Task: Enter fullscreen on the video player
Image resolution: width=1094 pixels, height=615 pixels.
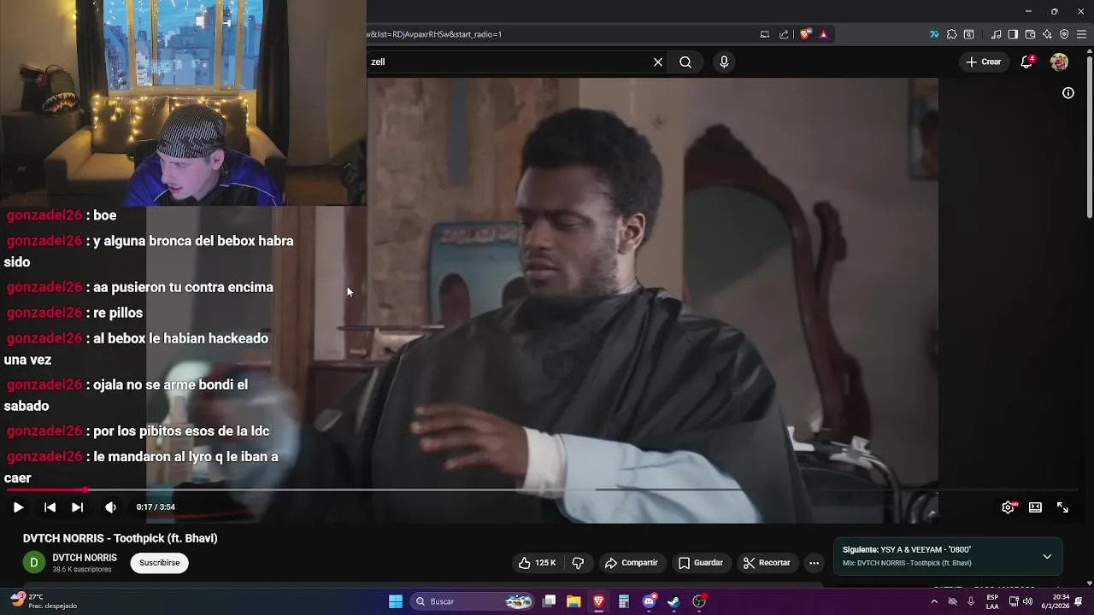Action: point(1062,507)
